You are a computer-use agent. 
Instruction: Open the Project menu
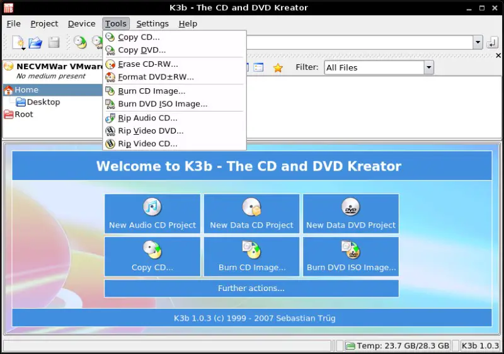coord(44,24)
